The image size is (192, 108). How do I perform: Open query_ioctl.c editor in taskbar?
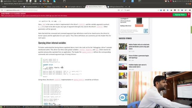pyautogui.click(x=32, y=107)
